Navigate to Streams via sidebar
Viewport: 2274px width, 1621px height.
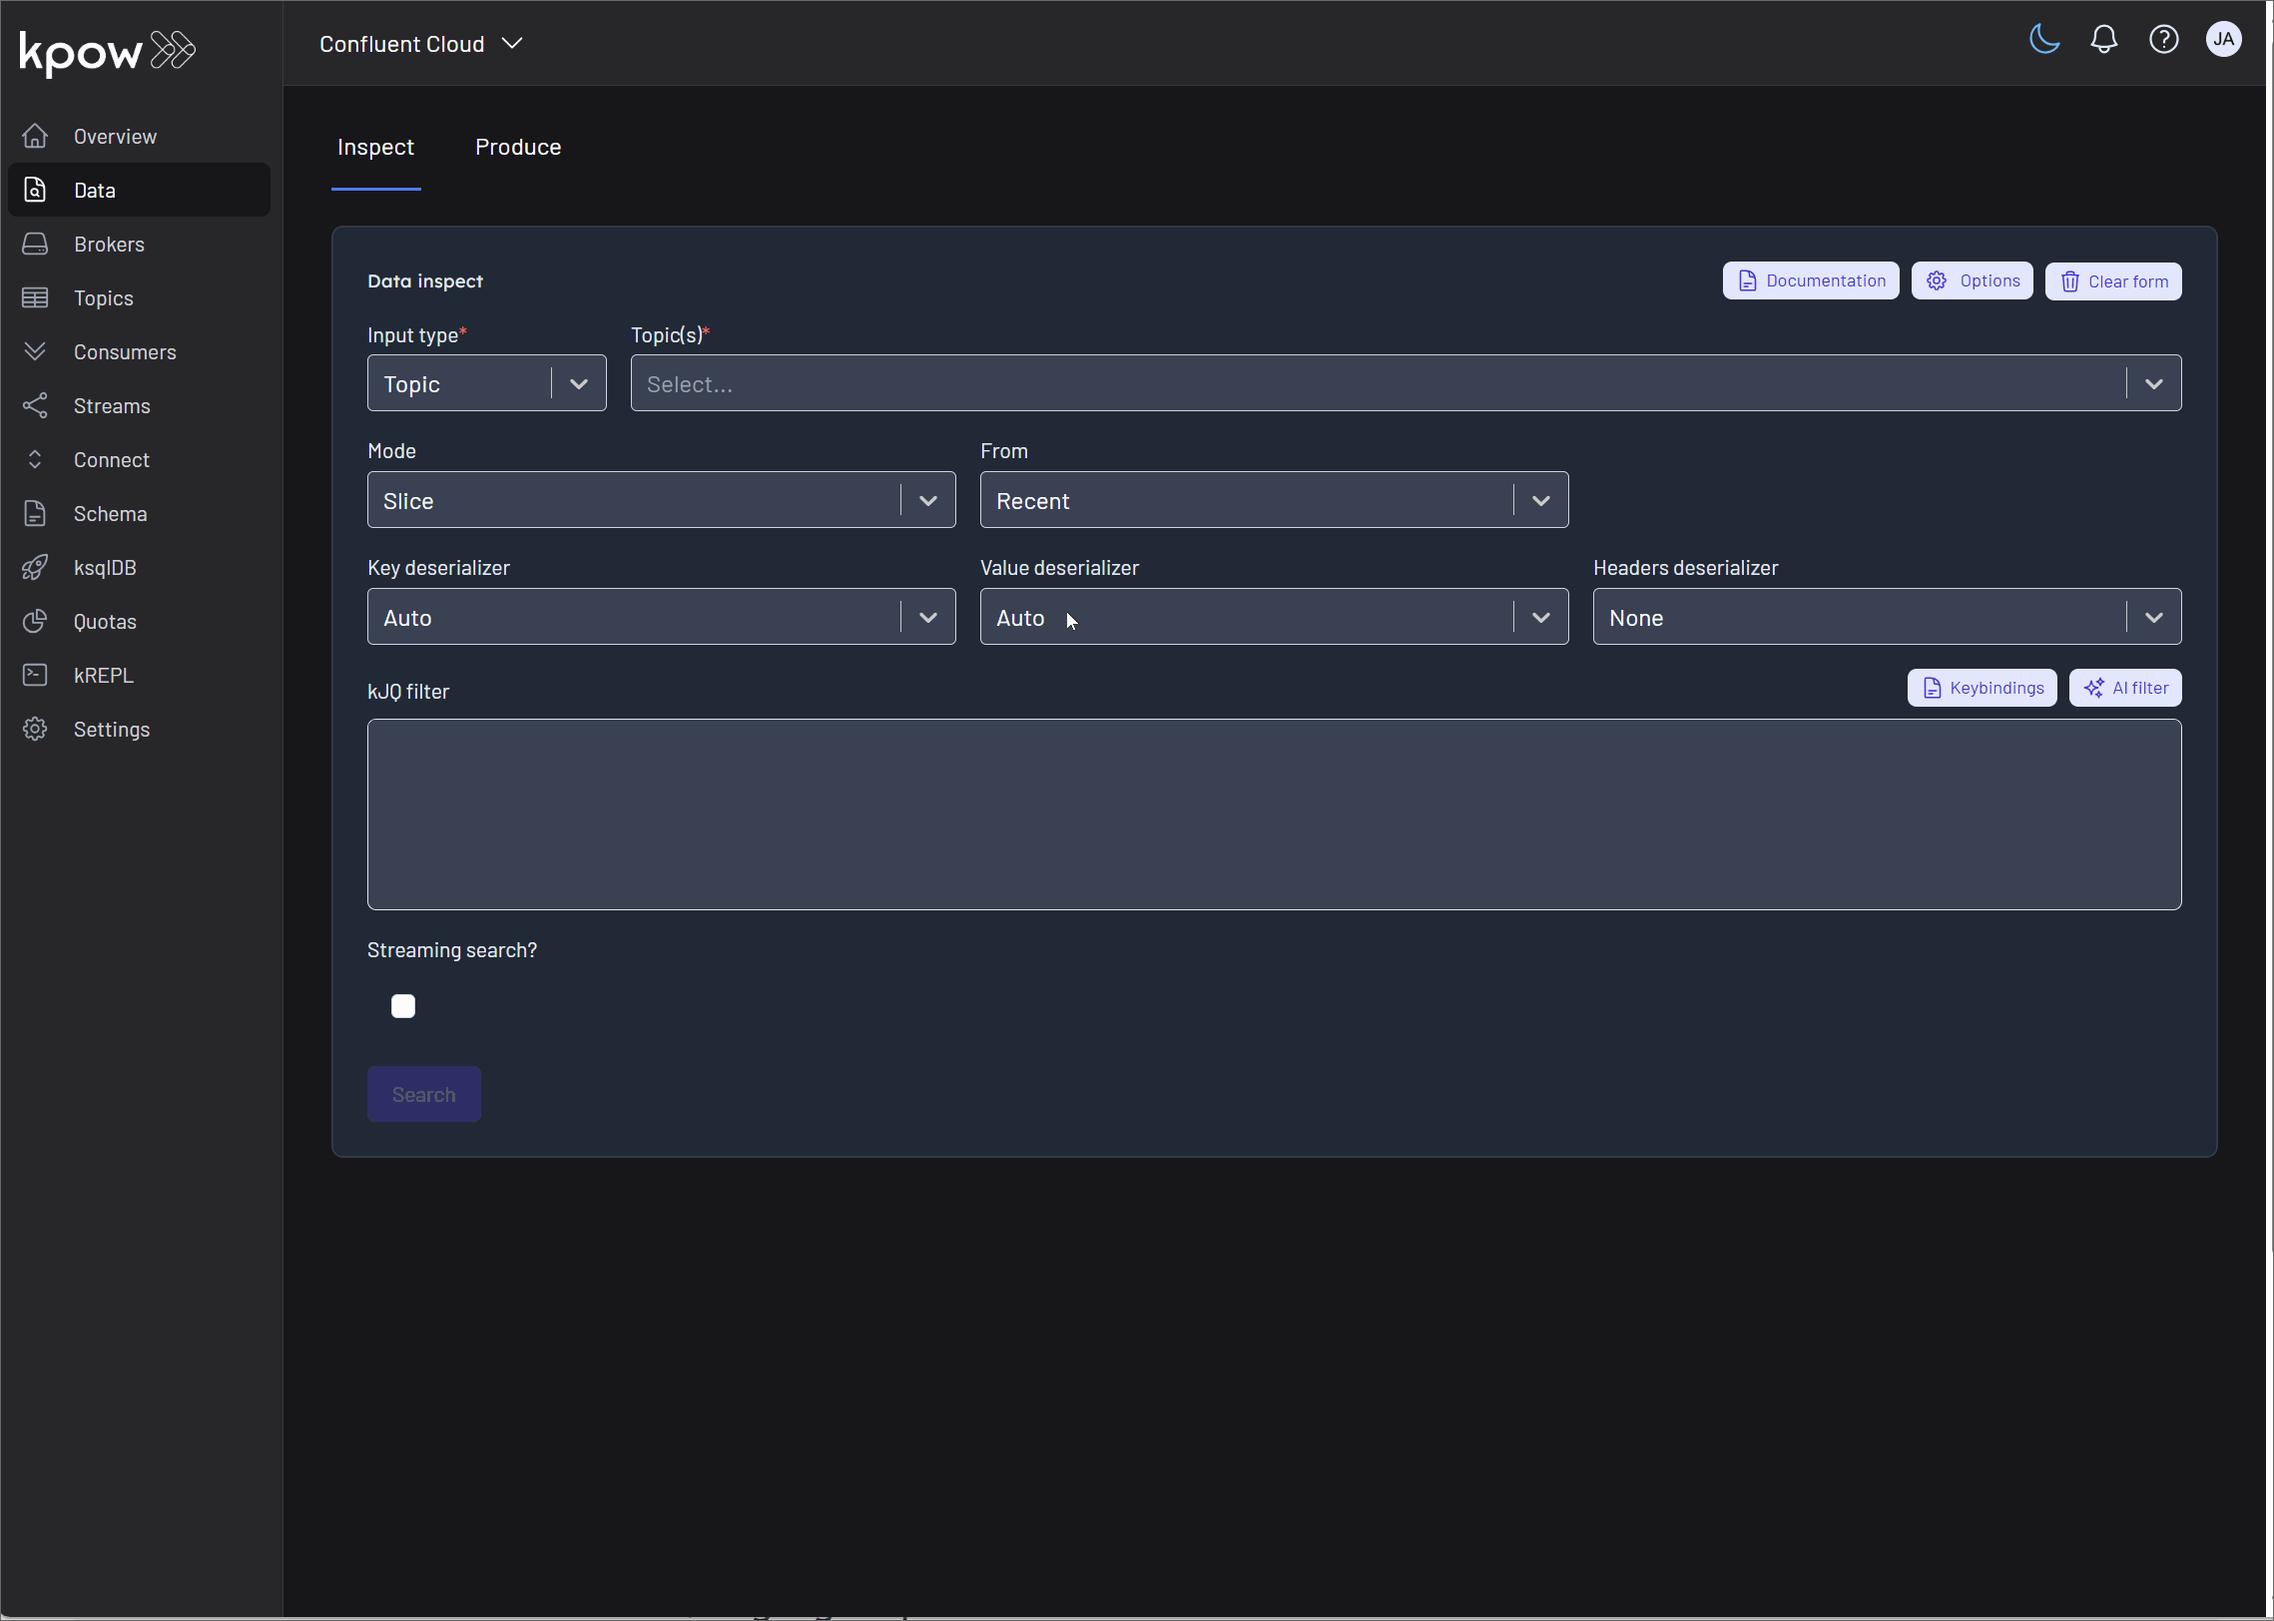pyautogui.click(x=112, y=405)
